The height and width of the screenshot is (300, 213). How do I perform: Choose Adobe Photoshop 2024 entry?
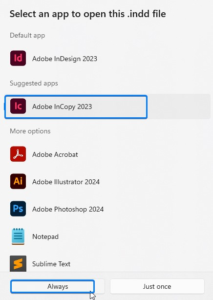point(107,209)
